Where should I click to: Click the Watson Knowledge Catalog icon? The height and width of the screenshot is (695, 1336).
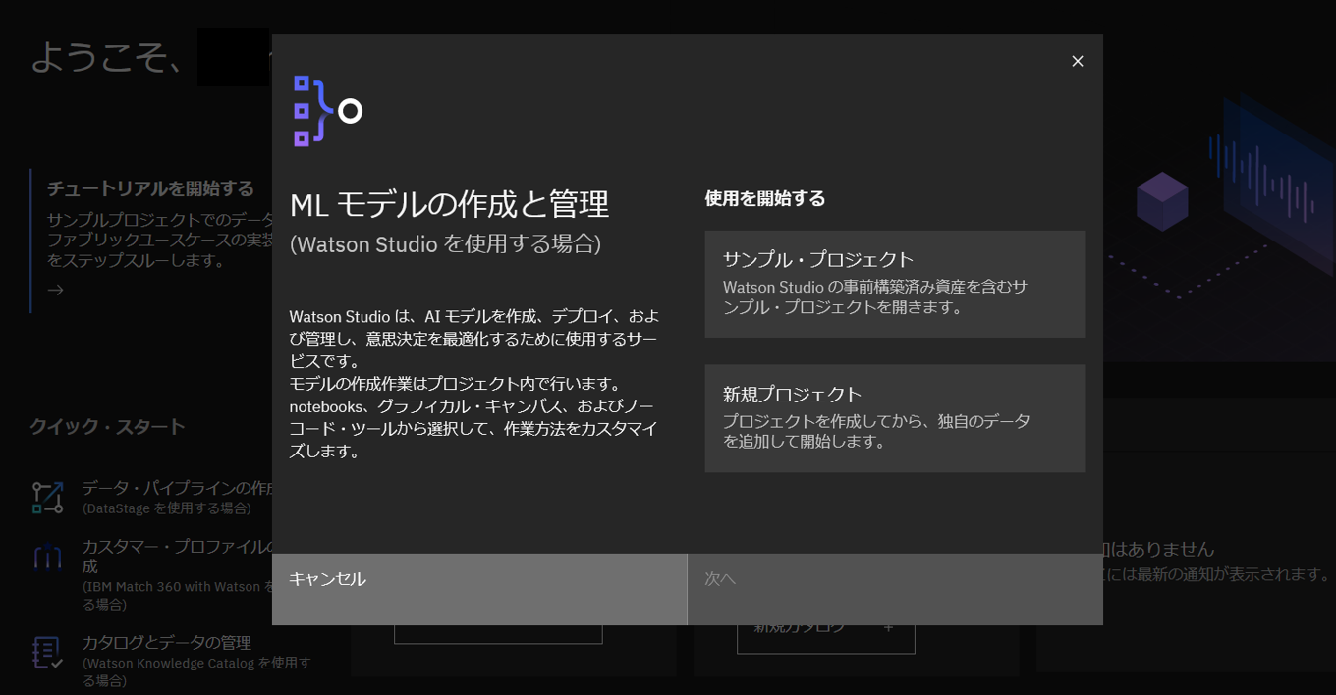pos(47,652)
